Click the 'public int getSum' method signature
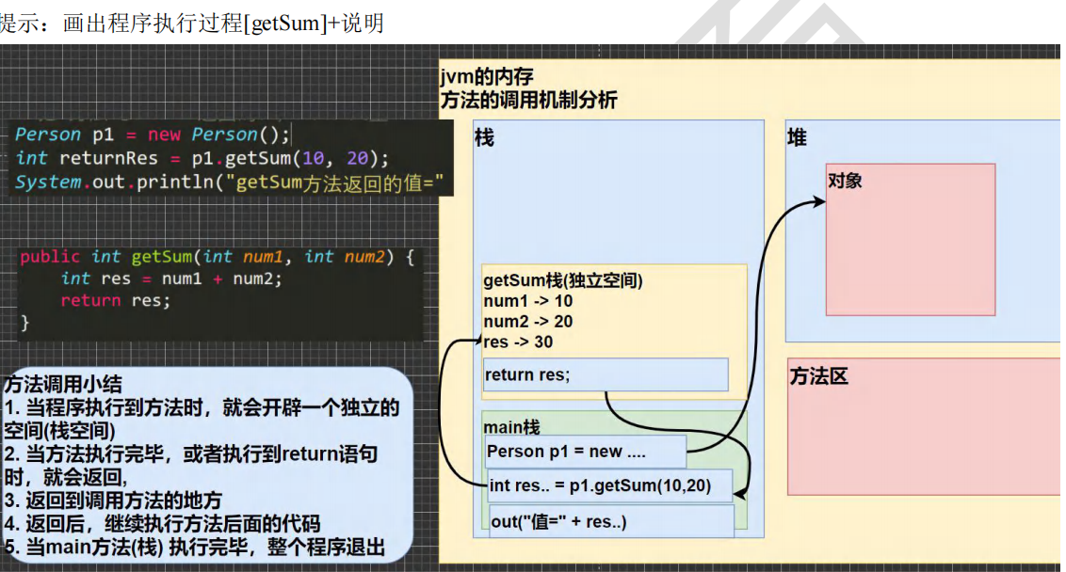The width and height of the screenshot is (1066, 572). (217, 257)
